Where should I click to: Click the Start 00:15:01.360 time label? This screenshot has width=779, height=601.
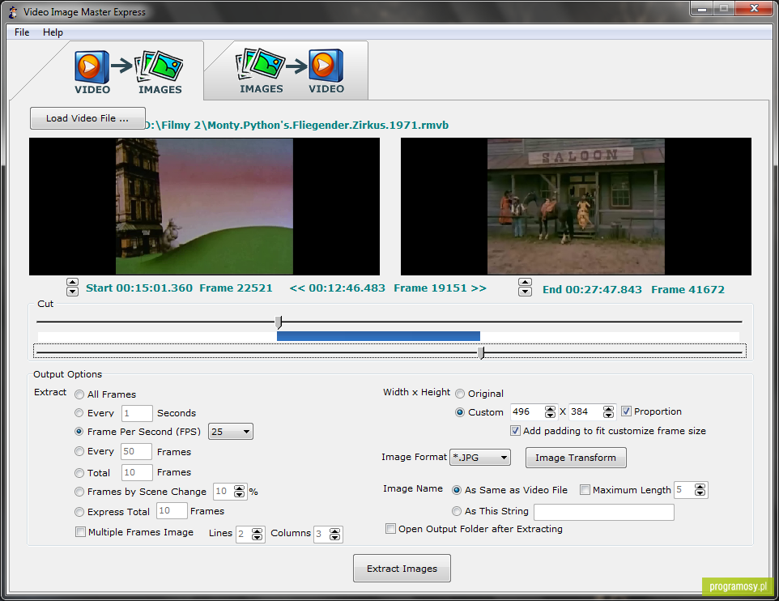pos(139,288)
